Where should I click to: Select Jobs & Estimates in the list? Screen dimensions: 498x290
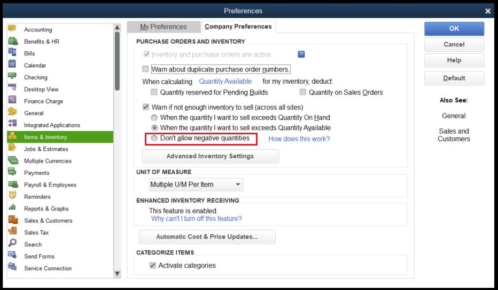click(60, 149)
